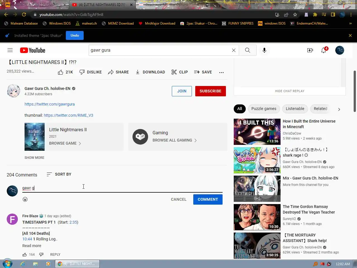This screenshot has width=357, height=268.
Task: Dislike Fire Blaze's comment
Action: tap(41, 255)
